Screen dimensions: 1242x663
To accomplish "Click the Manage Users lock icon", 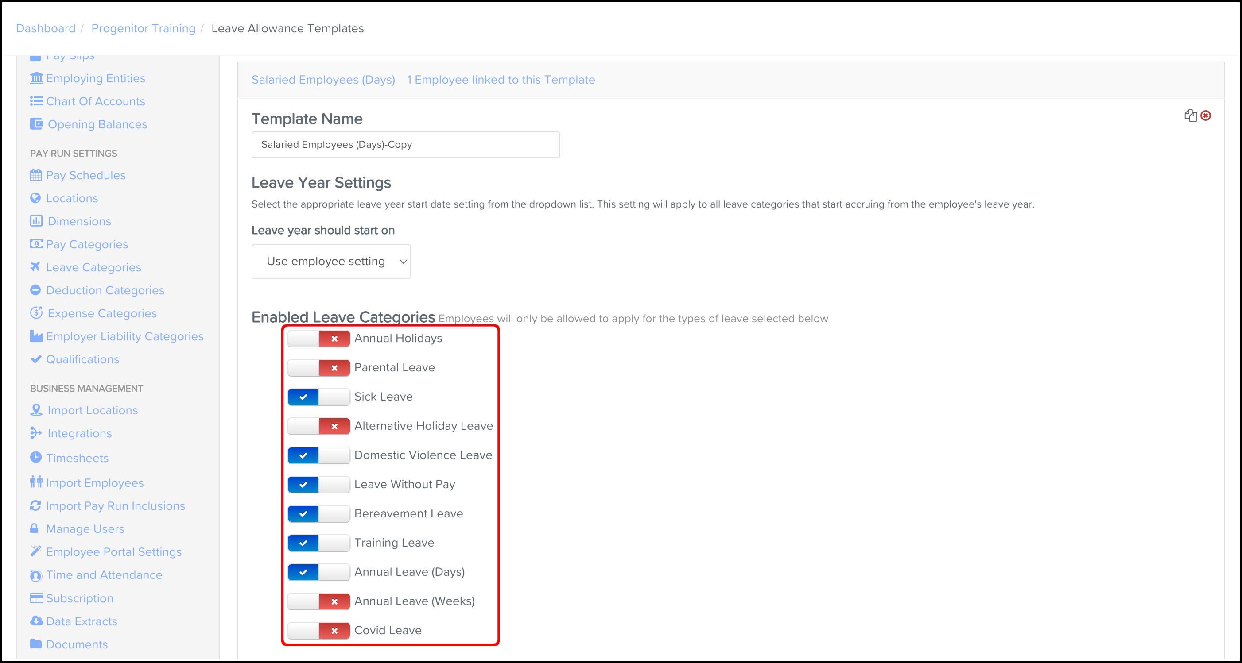I will click(x=34, y=528).
